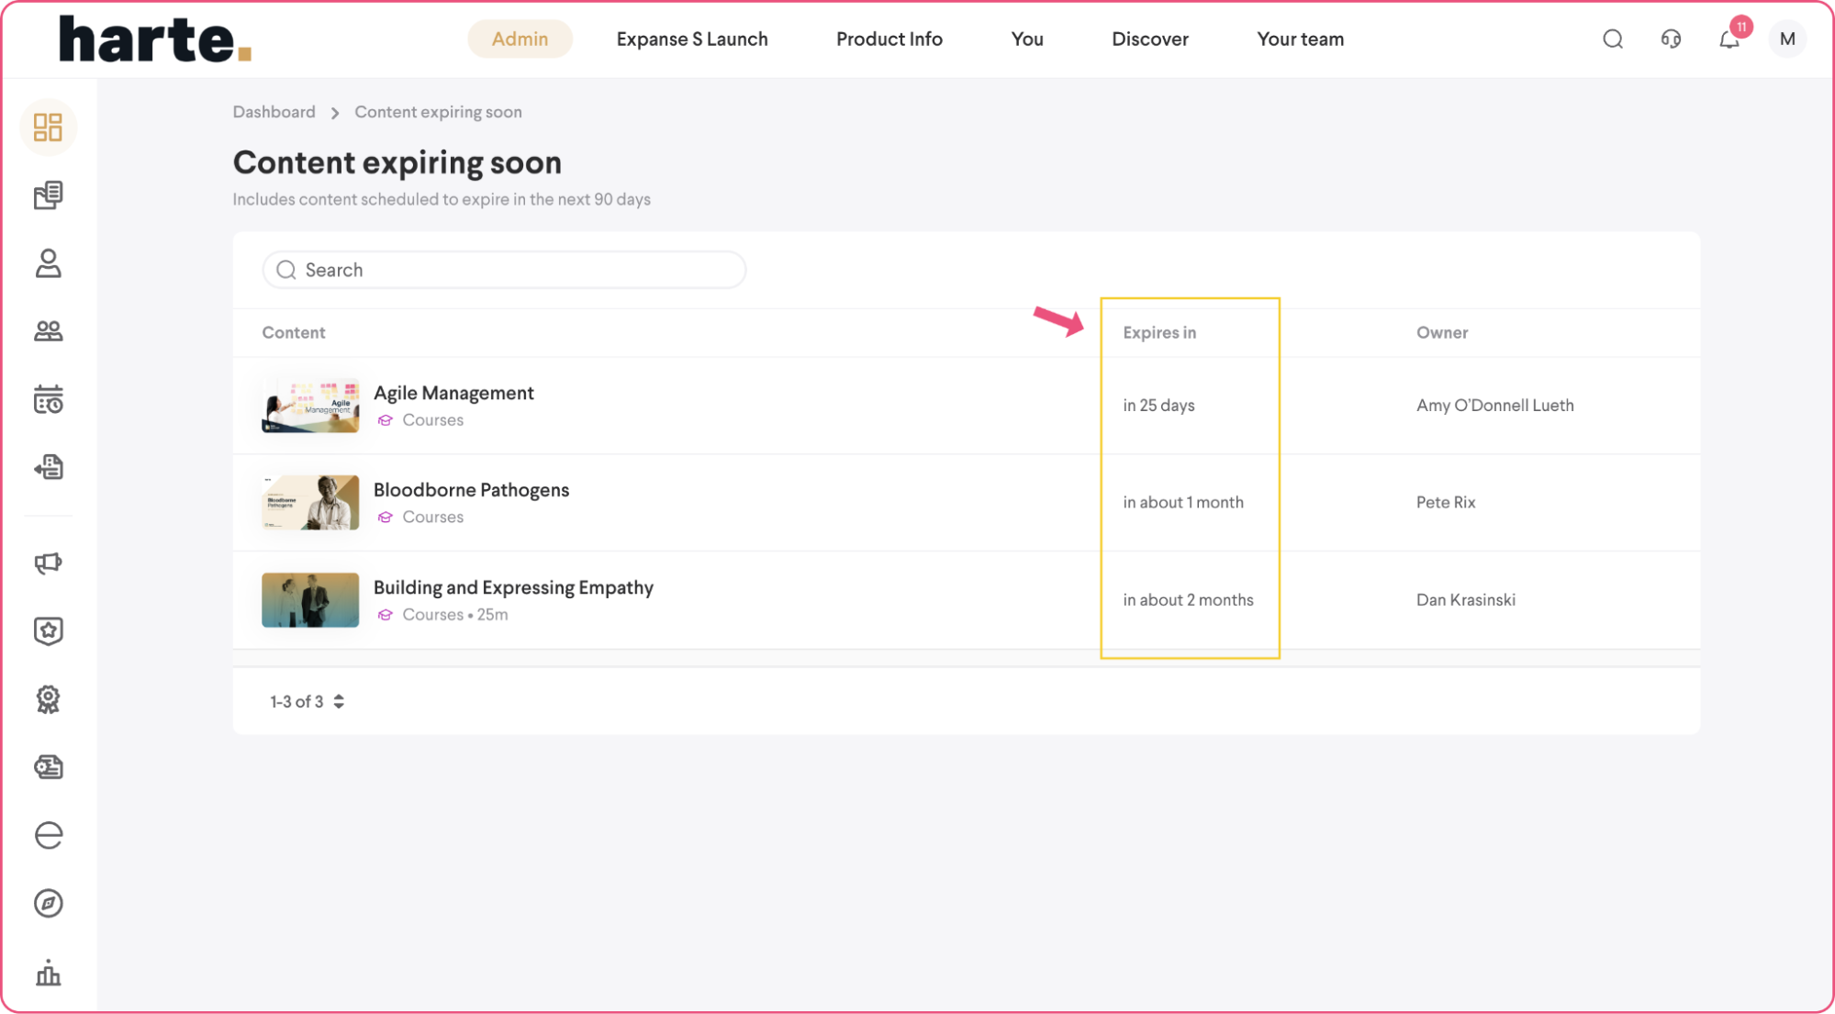The height and width of the screenshot is (1014, 1835).
Task: Open the star badge sidebar icon
Action: (48, 630)
